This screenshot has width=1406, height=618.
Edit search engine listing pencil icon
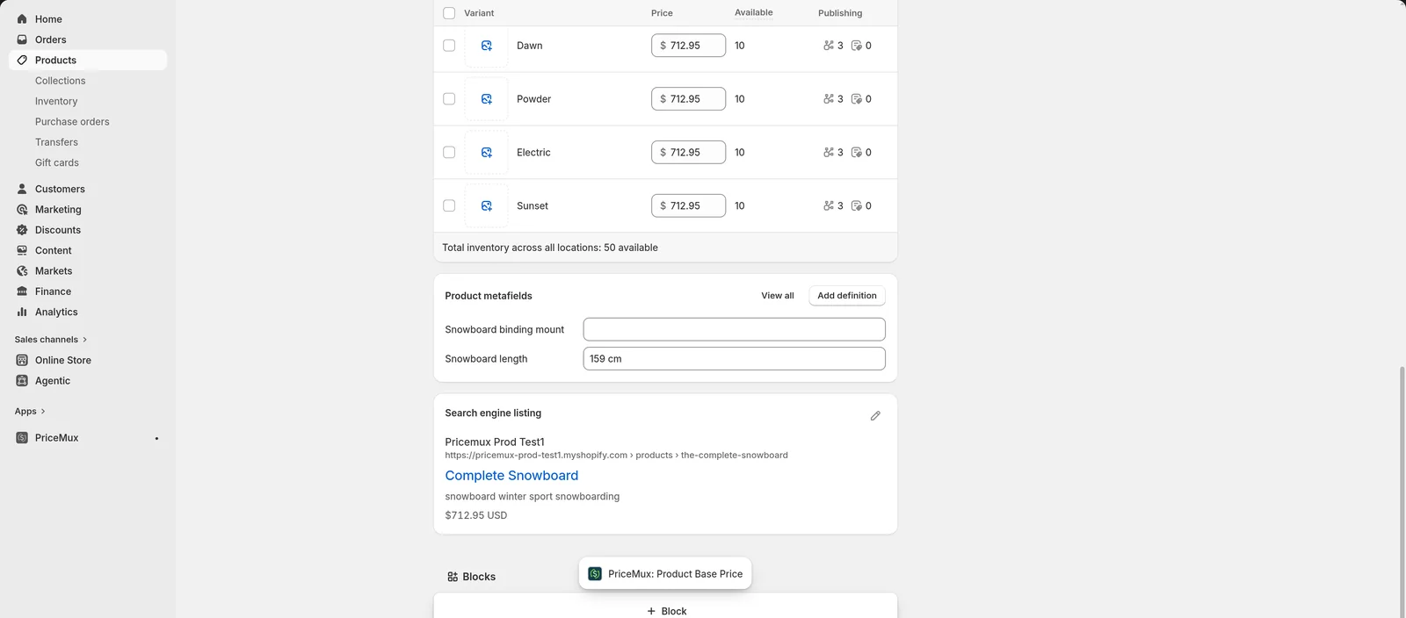875,416
